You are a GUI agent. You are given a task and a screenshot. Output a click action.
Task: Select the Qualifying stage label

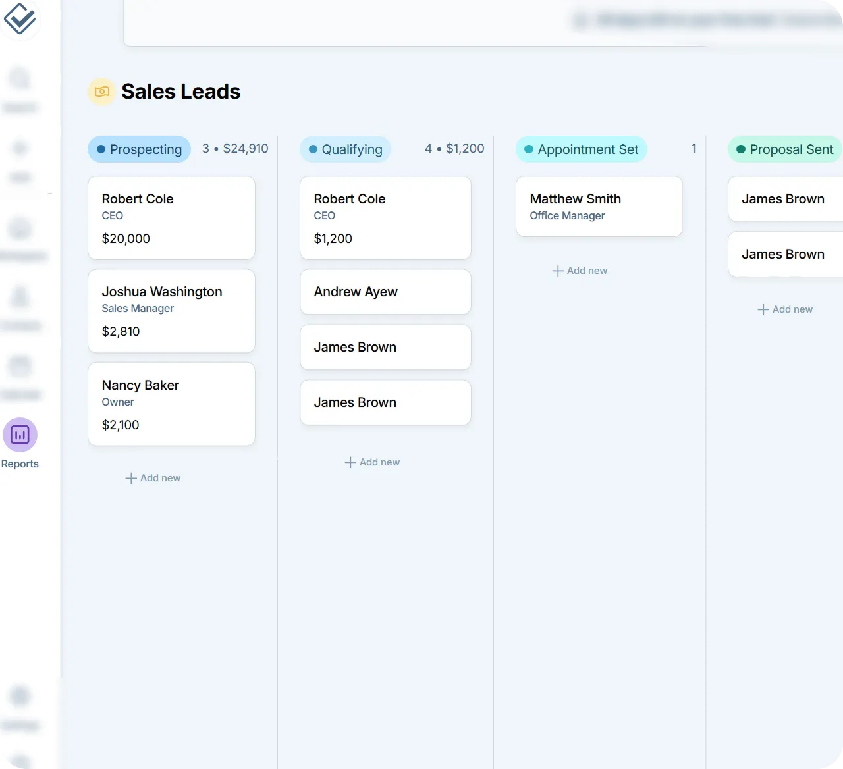[x=345, y=149]
